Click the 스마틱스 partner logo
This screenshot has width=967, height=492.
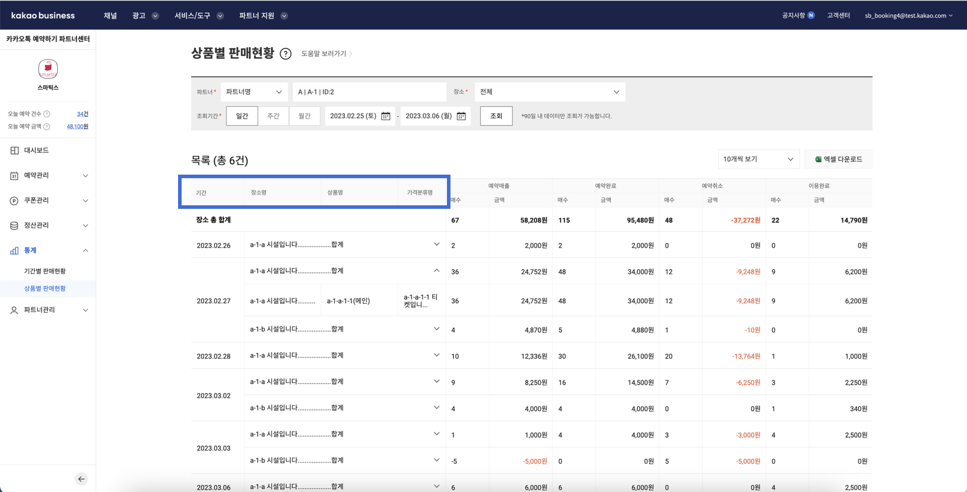(48, 69)
